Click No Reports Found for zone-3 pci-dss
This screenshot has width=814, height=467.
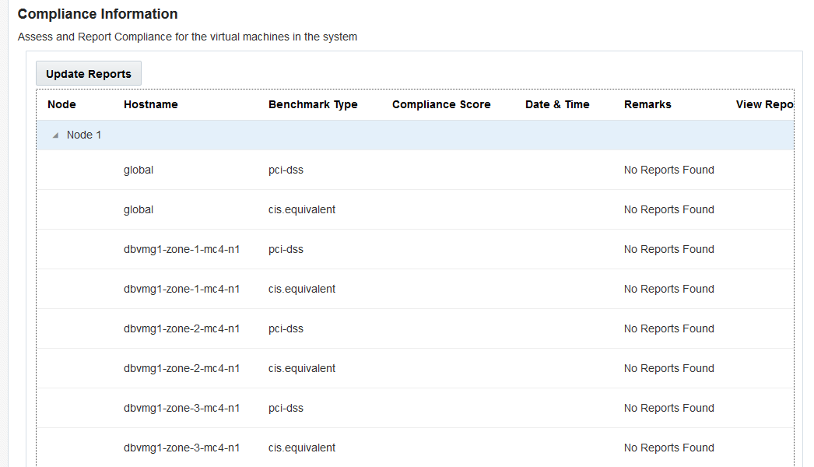[668, 409]
